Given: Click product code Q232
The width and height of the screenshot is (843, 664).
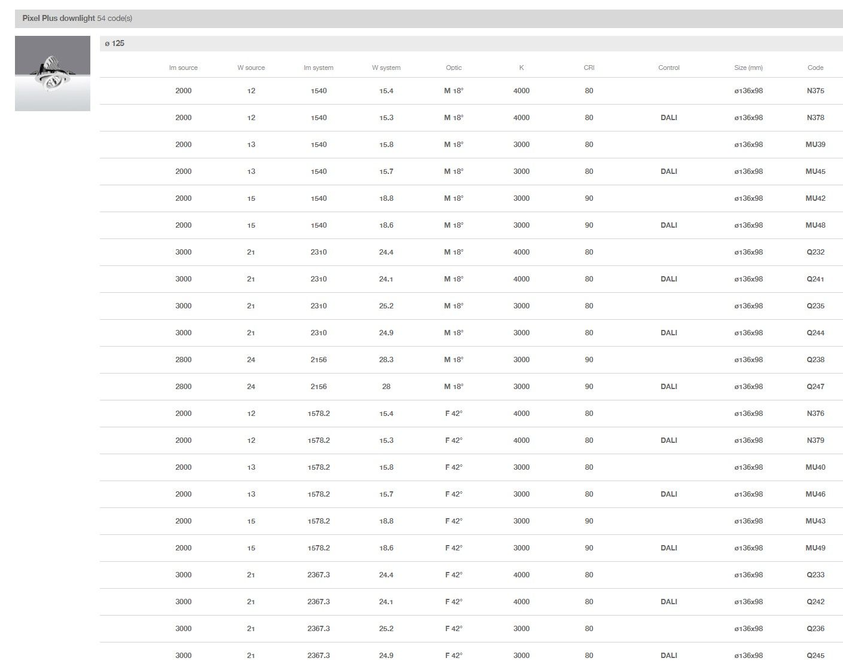Looking at the screenshot, I should pyautogui.click(x=815, y=252).
